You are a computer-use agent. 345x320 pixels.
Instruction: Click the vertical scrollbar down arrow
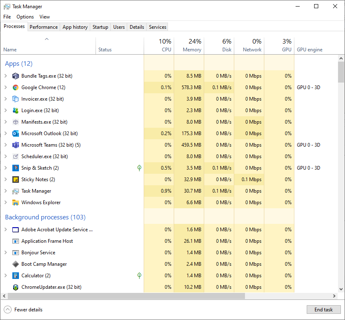point(341,289)
